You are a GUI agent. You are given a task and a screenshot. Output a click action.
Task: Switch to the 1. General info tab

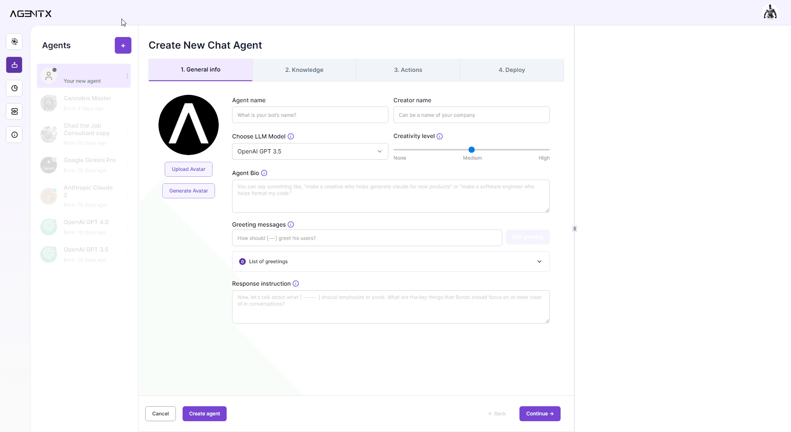pyautogui.click(x=200, y=70)
